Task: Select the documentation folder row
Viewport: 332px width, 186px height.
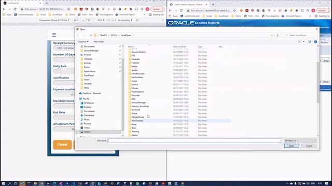Action: tap(179, 52)
